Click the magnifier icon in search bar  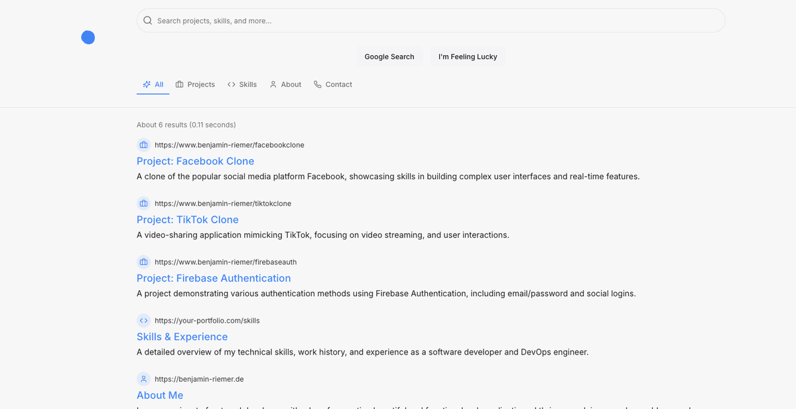click(148, 21)
